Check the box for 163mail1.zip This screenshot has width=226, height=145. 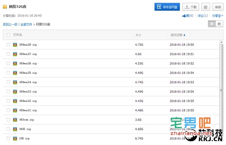8,110
